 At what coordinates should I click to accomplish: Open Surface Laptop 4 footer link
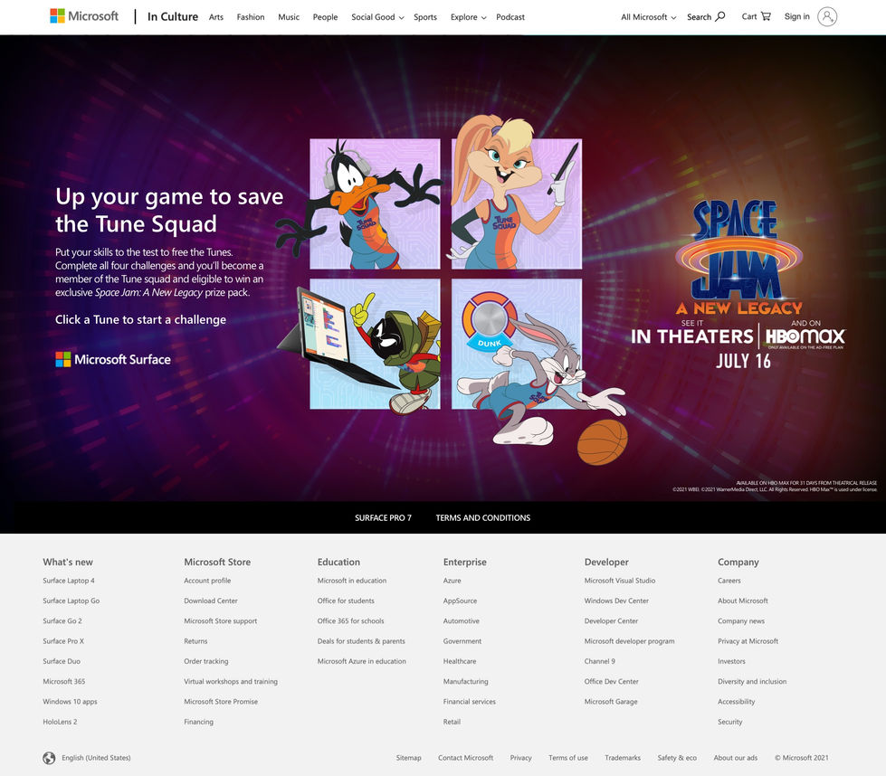(x=69, y=581)
